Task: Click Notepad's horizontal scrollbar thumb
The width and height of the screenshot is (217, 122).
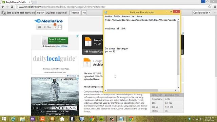Action: [x=132, y=90]
